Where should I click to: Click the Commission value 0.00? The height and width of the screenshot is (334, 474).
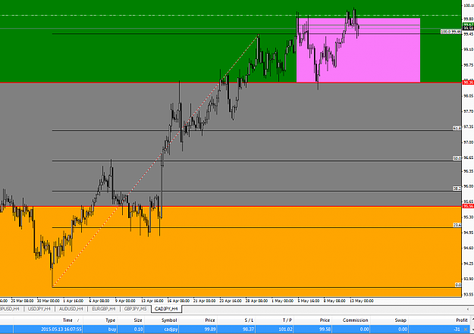point(364,329)
